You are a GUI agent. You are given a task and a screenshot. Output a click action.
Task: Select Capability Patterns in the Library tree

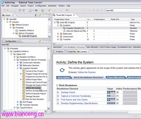[x=26, y=30]
